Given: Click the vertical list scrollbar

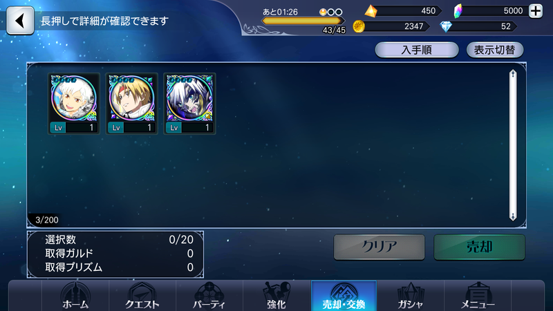Looking at the screenshot, I should tap(513, 145).
